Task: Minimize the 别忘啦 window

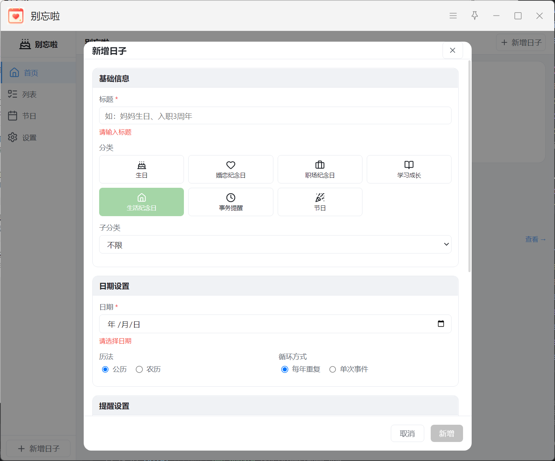Action: point(496,16)
